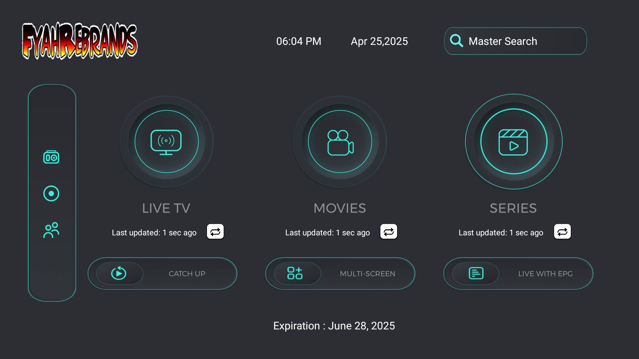Click the Live With EPG guide icon
The height and width of the screenshot is (359, 639).
pos(476,273)
